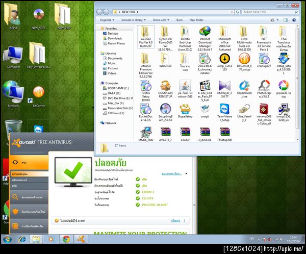Click the volume icon in system tray
Screen dimensions: 306x254
coord(281,239)
